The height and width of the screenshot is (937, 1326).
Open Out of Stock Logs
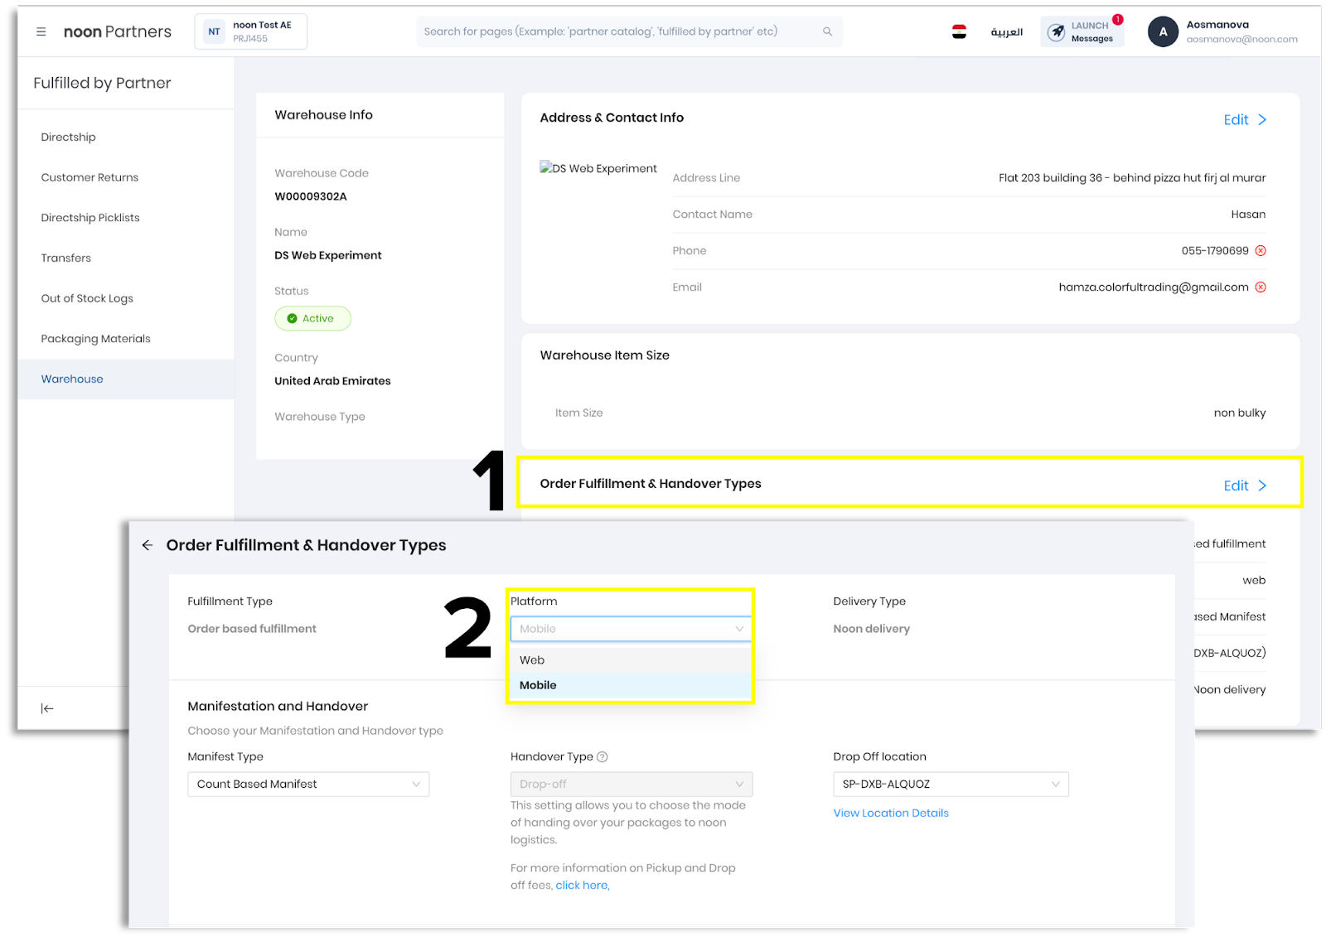[x=87, y=298]
